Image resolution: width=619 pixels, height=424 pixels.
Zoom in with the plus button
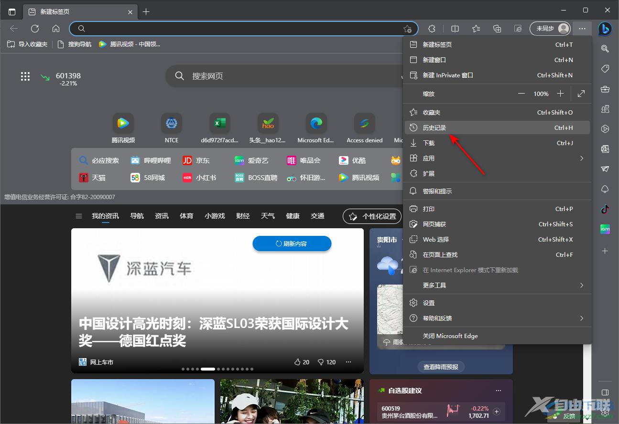[x=561, y=94]
